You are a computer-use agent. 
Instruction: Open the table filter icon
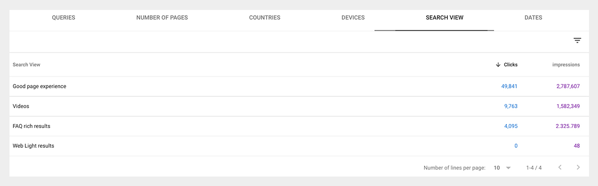click(577, 41)
